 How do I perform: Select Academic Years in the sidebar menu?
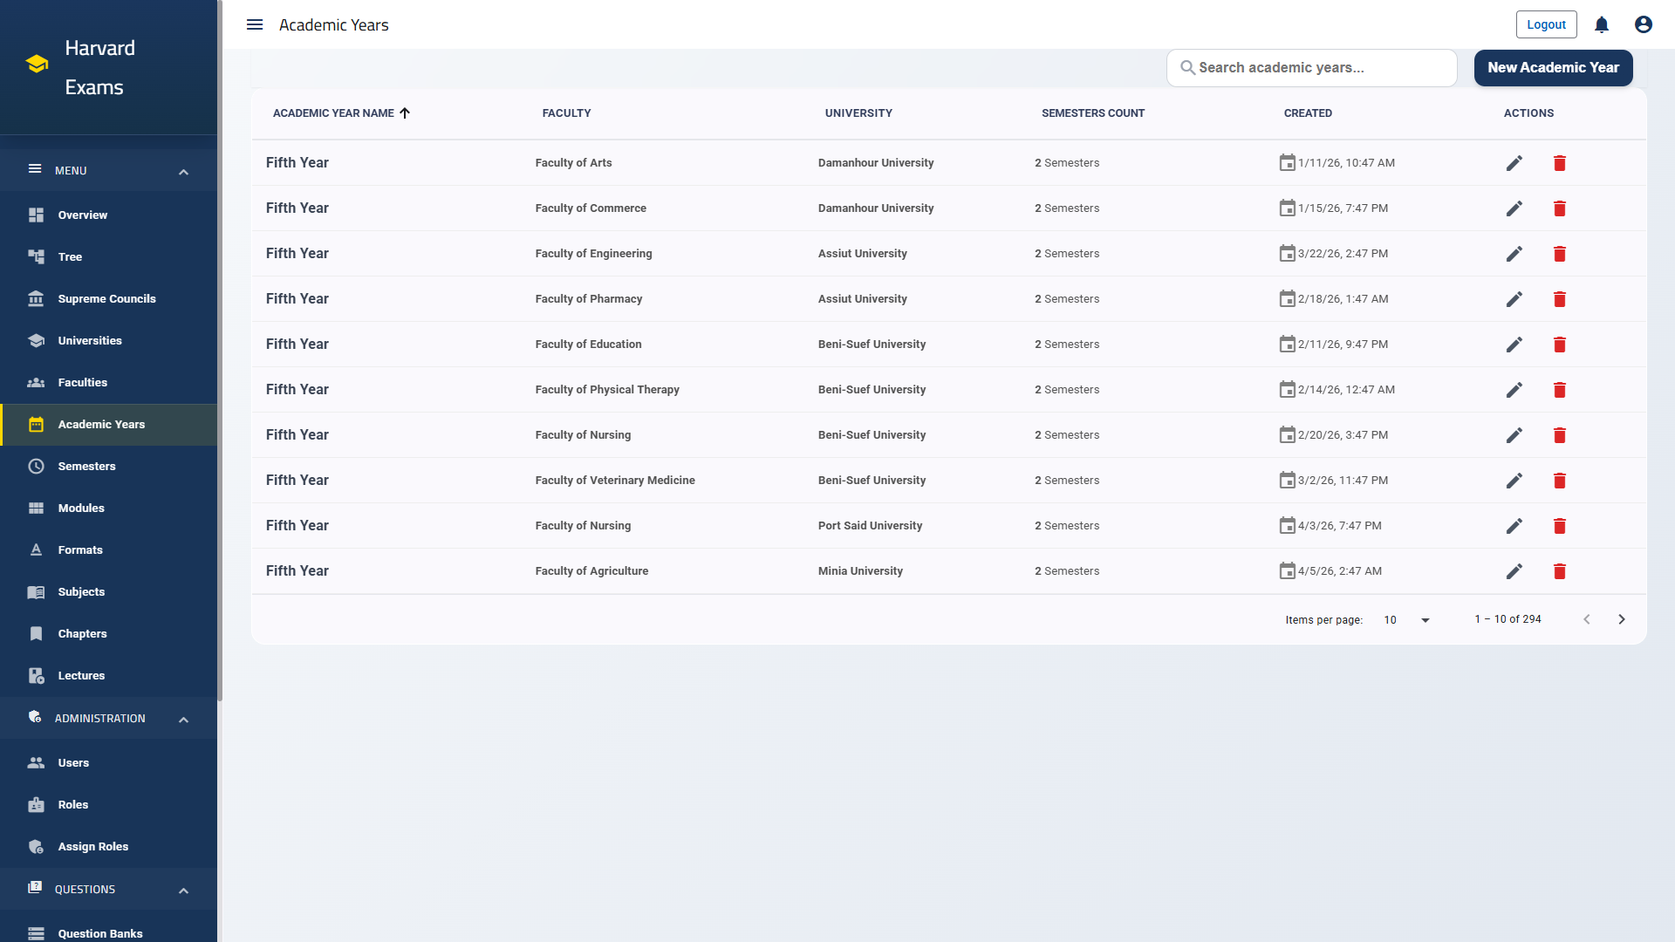(101, 424)
